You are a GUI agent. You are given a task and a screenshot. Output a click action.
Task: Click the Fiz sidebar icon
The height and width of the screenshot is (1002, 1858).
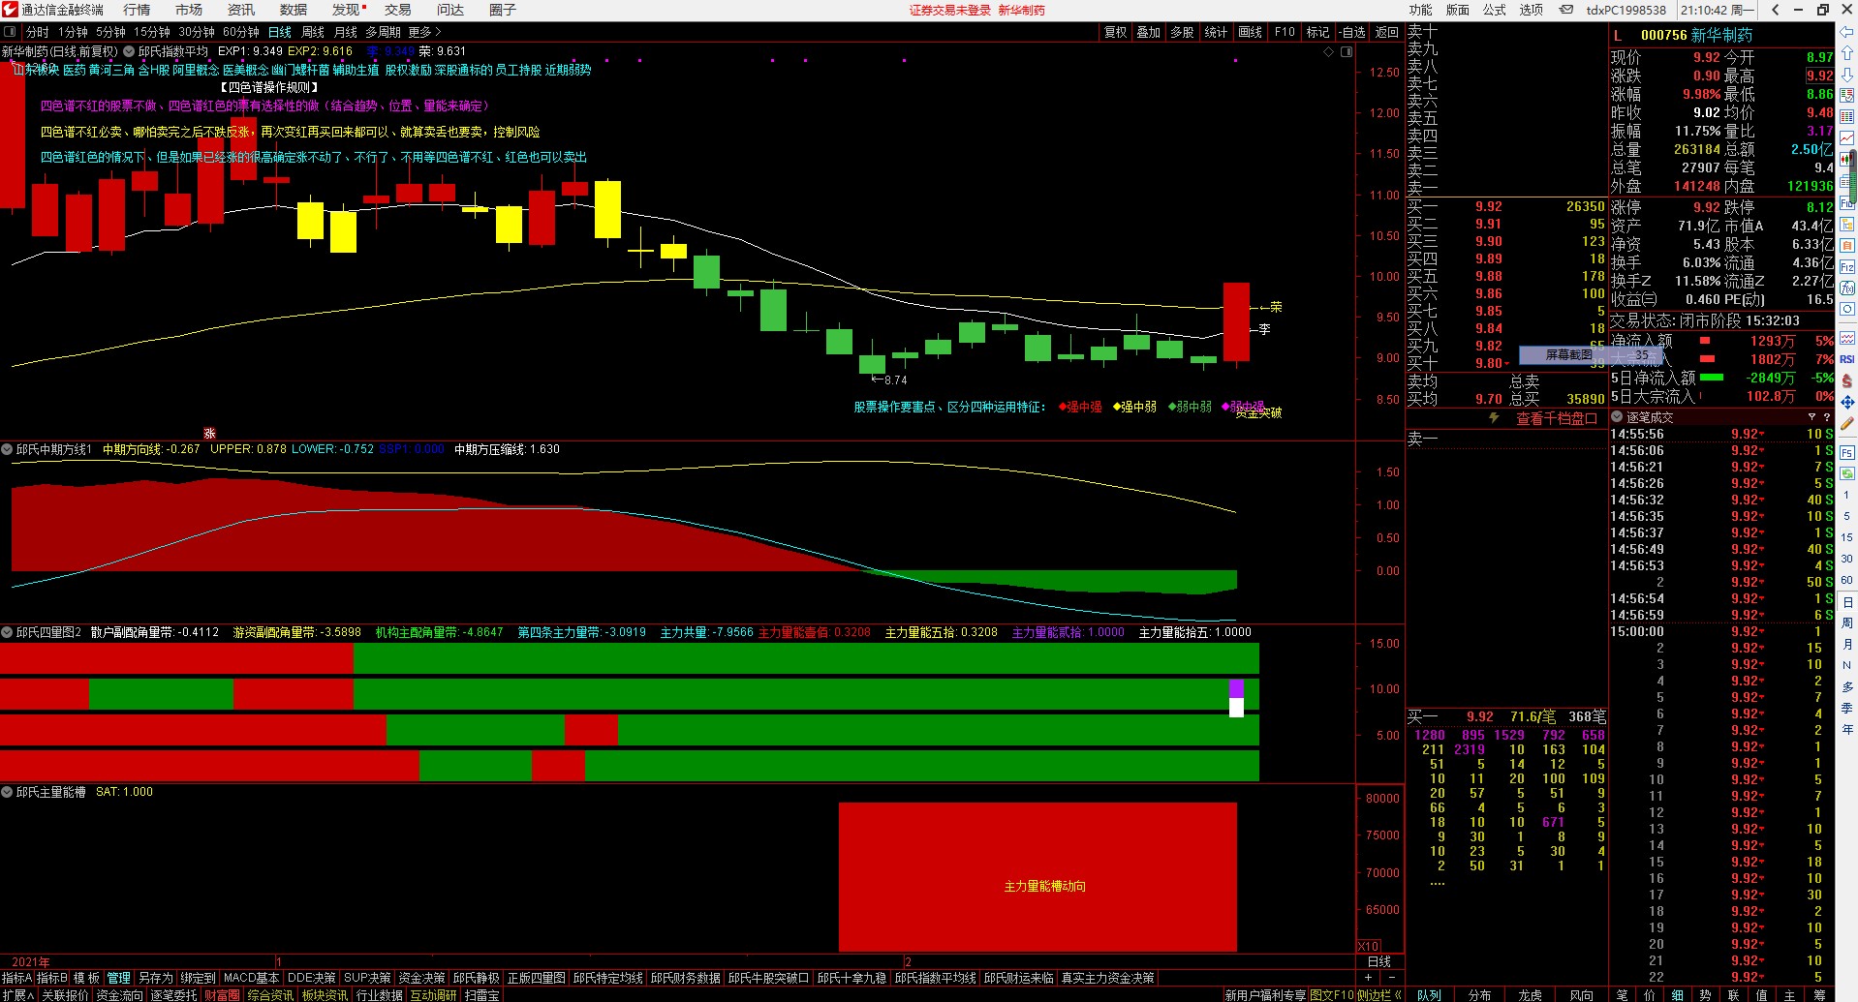[x=1847, y=266]
